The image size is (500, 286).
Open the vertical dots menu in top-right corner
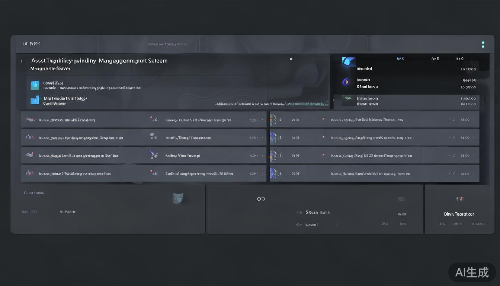click(x=483, y=45)
